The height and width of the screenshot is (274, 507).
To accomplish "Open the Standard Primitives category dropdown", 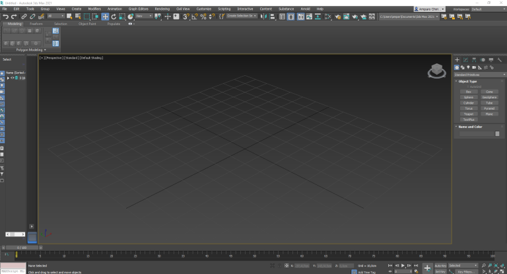I will pos(480,75).
